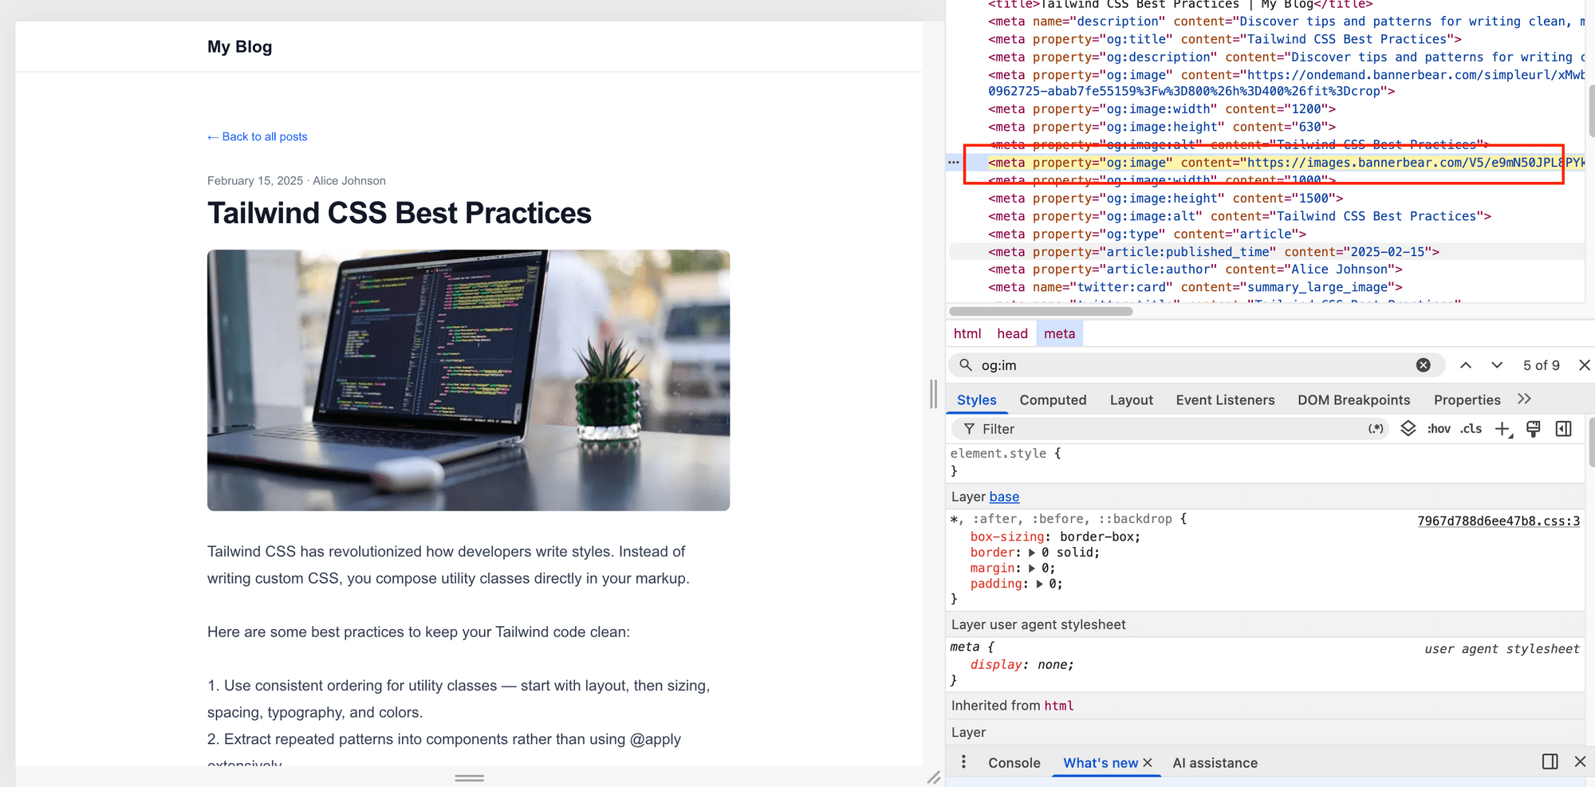Viewport: 1595px width, 787px height.
Task: Expand the margin shorthand property
Action: (1032, 569)
